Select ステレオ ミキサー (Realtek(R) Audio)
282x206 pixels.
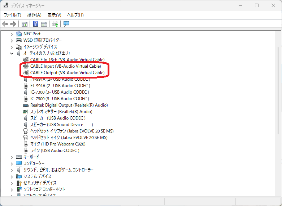point(61,111)
